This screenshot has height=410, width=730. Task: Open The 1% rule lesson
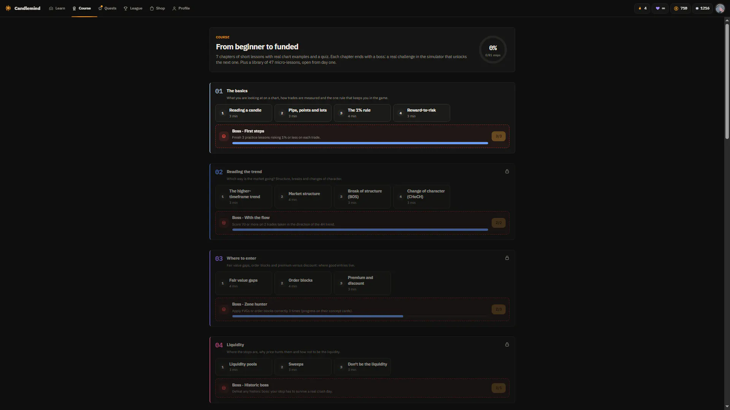point(362,113)
